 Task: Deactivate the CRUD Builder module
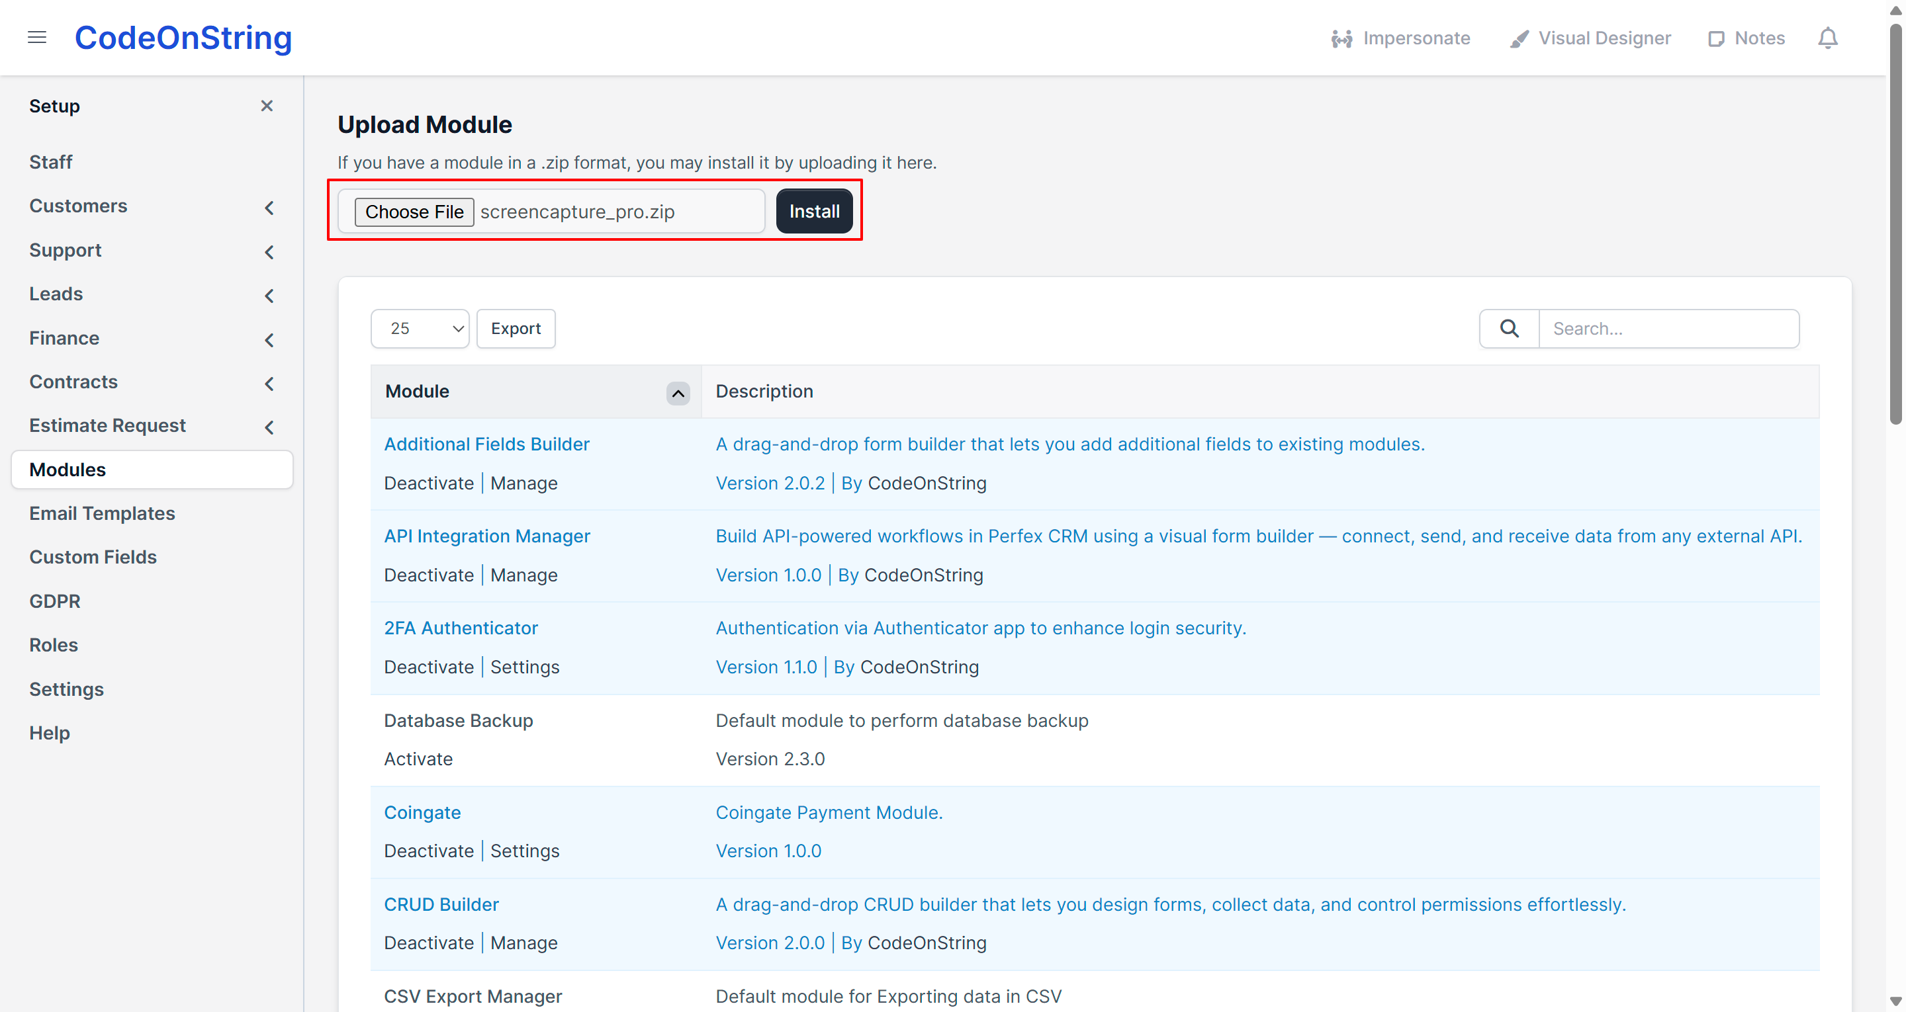click(428, 943)
